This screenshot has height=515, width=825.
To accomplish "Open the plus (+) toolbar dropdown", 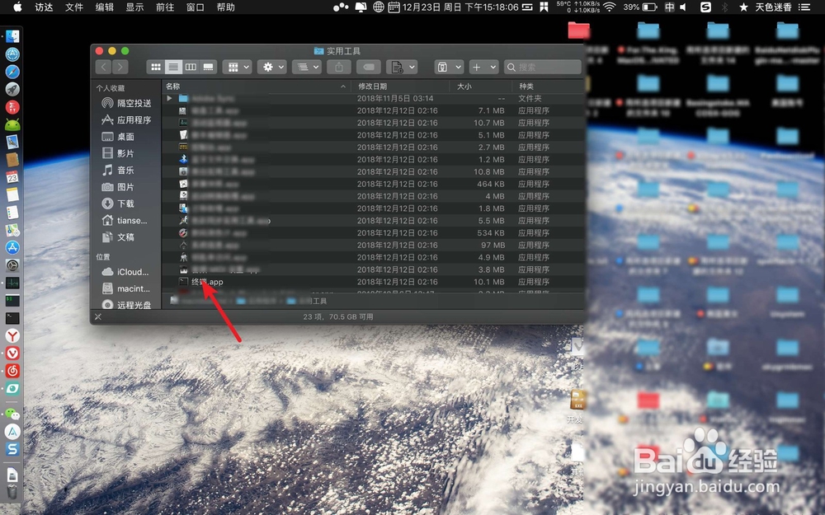I will (x=483, y=68).
